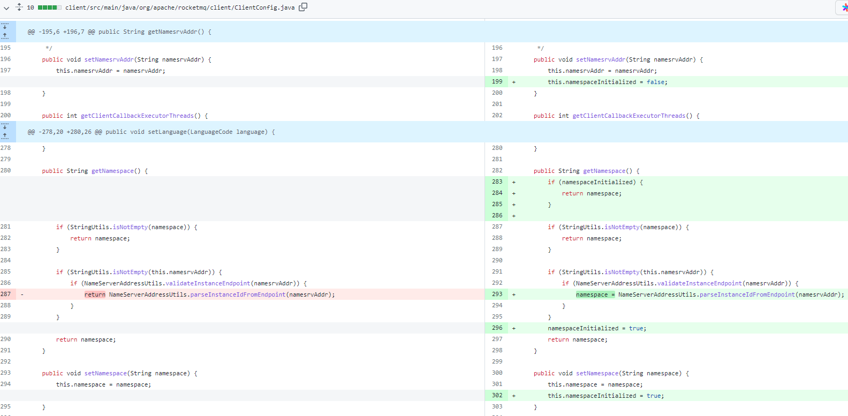Click "setNamespace" on right line 300
The height and width of the screenshot is (416, 848).
597,374
